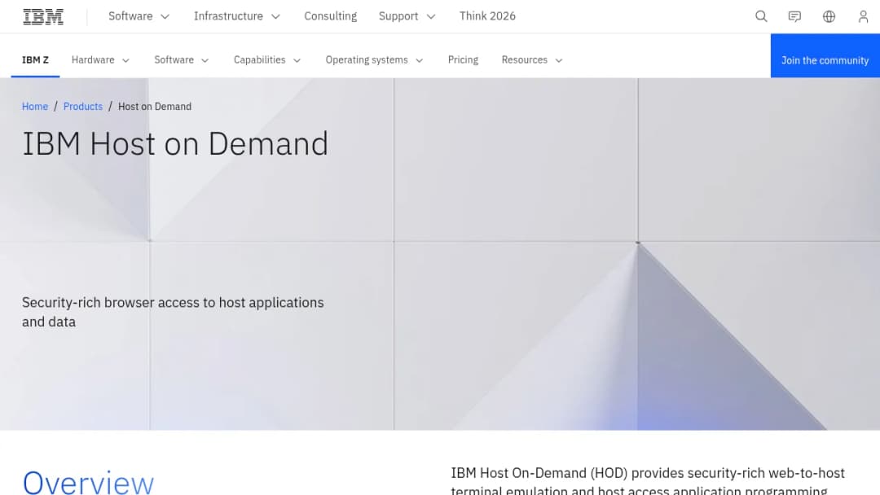
Task: Expand the Support menu chevron
Action: point(431,17)
